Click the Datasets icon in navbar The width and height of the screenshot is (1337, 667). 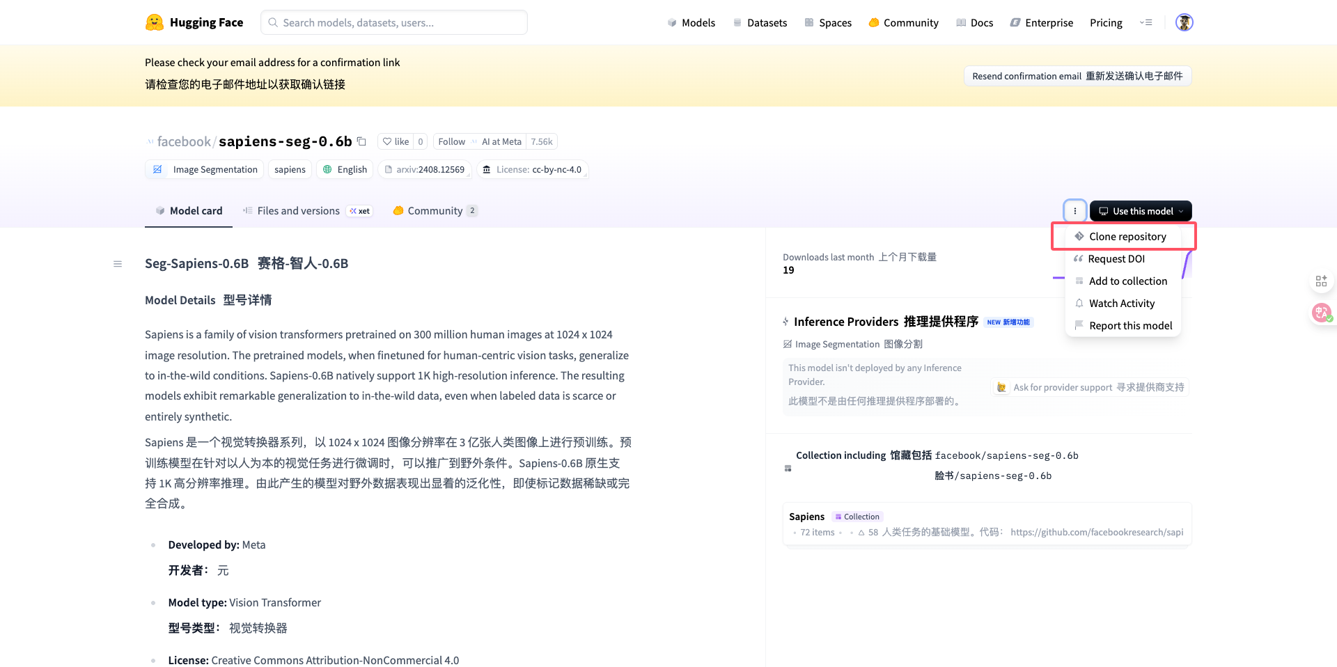737,23
